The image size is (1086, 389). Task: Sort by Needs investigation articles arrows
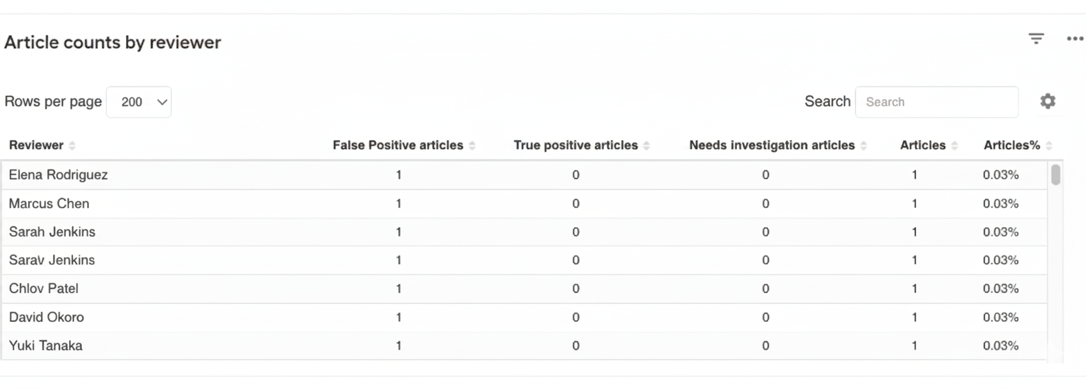tap(863, 146)
